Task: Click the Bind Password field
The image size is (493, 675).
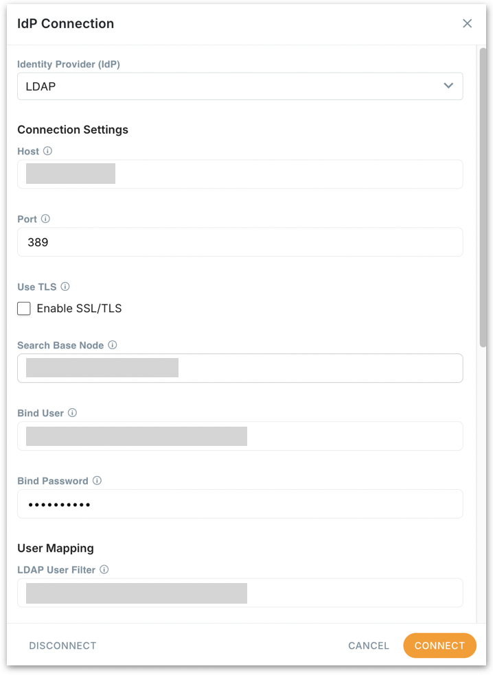Action: pos(240,504)
